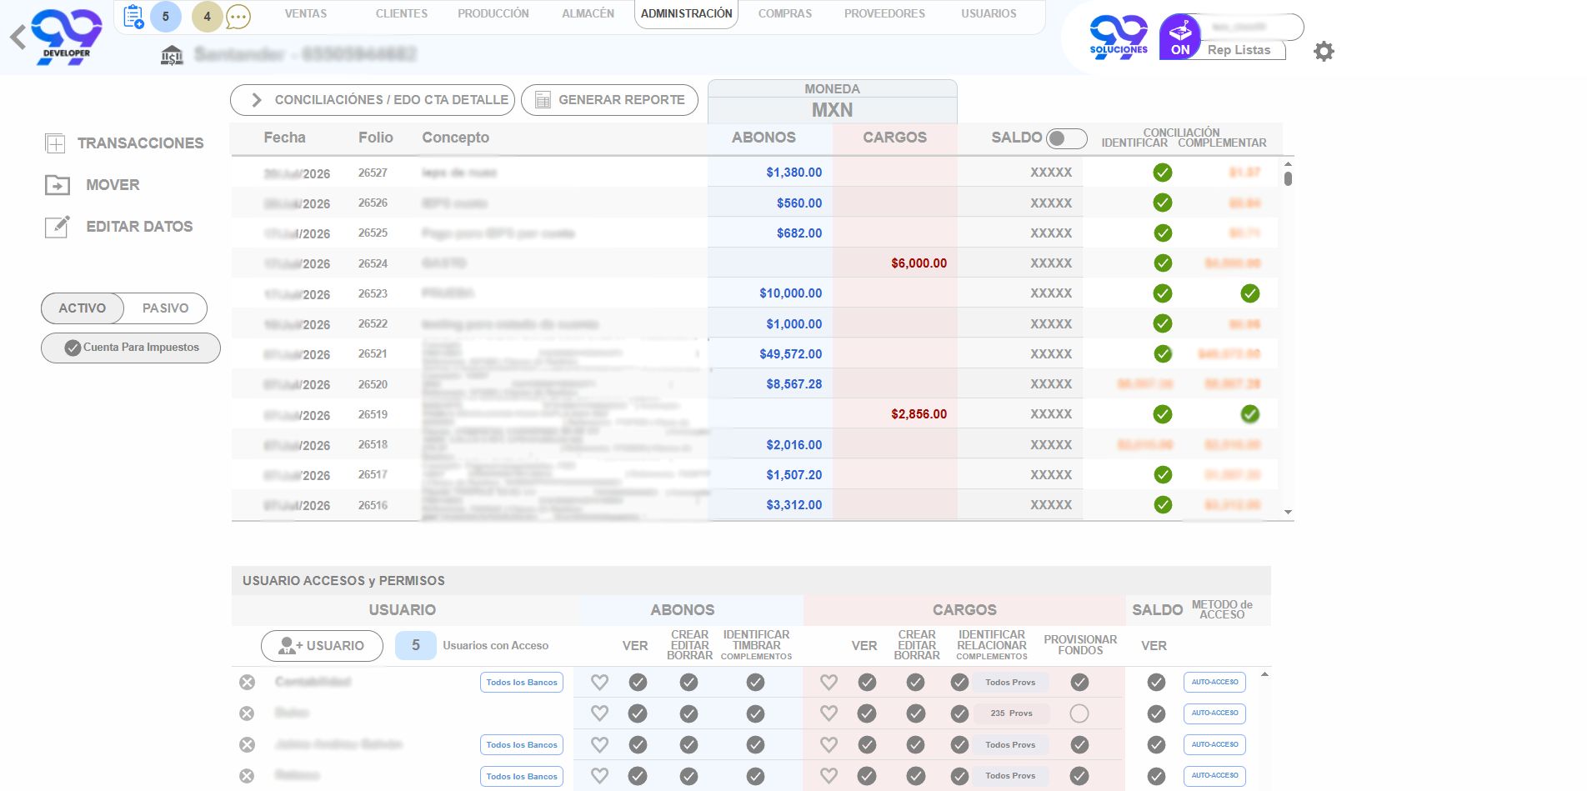Open the VENTAS tab

[x=306, y=14]
